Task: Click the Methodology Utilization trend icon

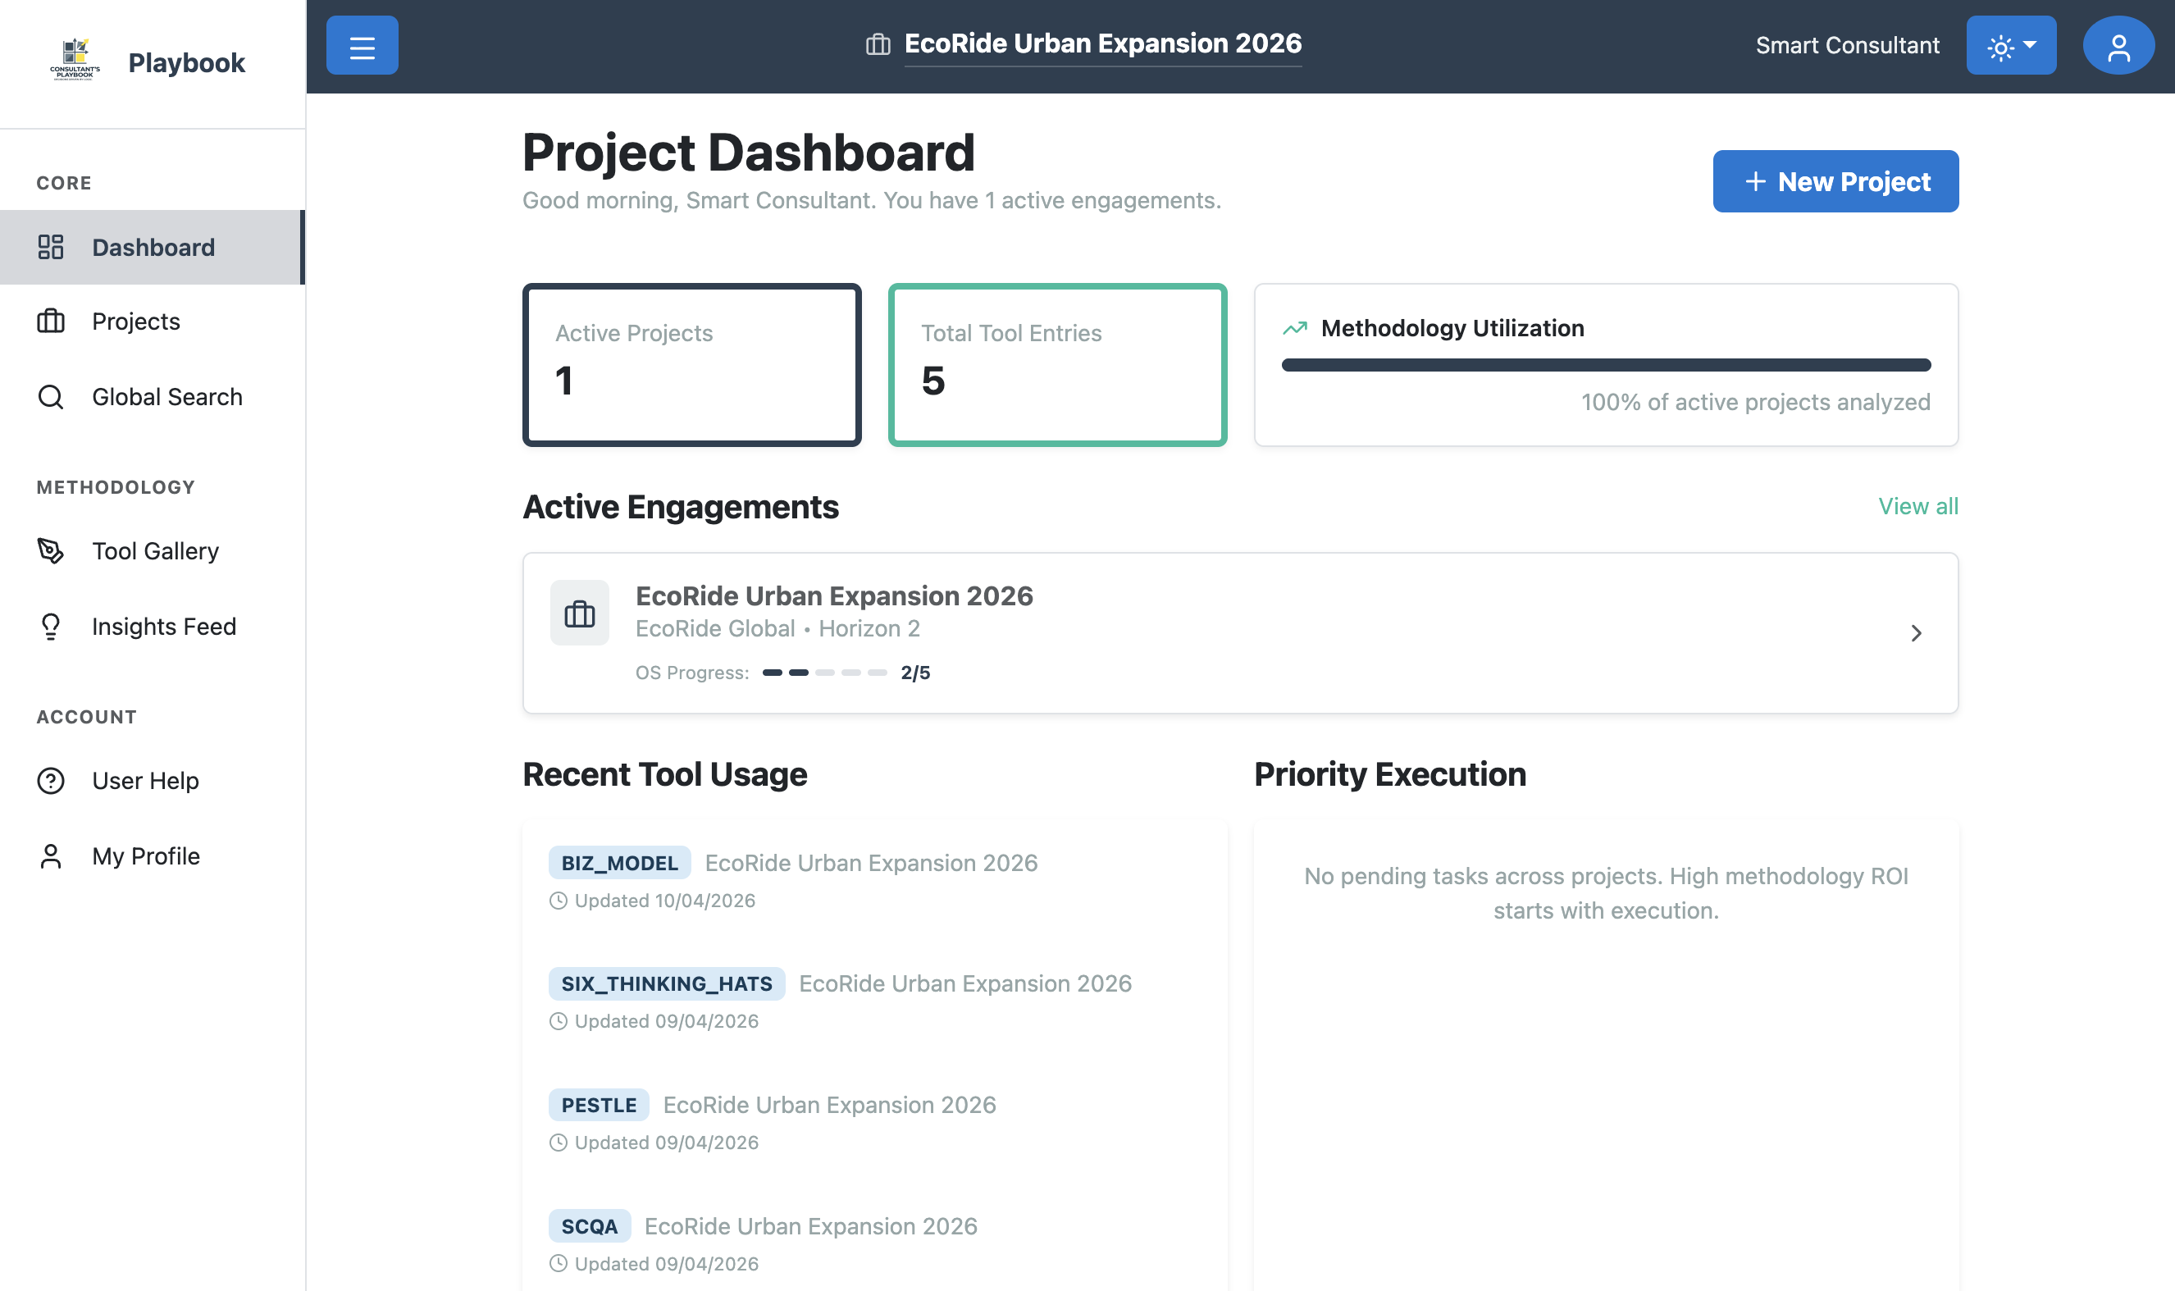Action: pyautogui.click(x=1294, y=329)
